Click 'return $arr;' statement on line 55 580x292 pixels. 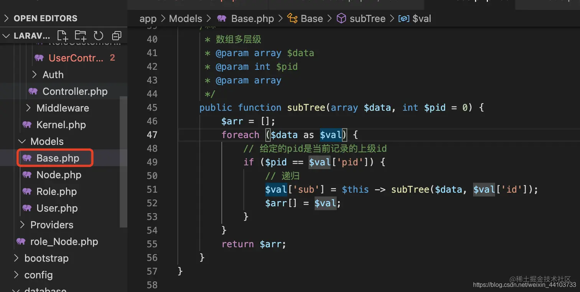tap(254, 244)
